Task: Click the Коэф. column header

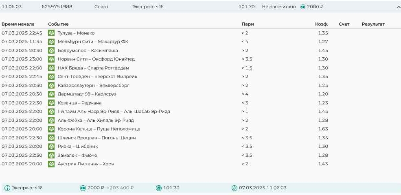Action: tap(322, 24)
